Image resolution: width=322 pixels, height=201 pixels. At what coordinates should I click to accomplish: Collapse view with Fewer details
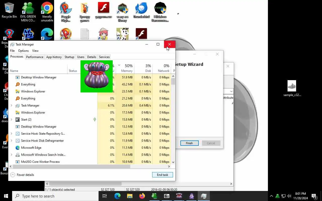click(x=22, y=175)
